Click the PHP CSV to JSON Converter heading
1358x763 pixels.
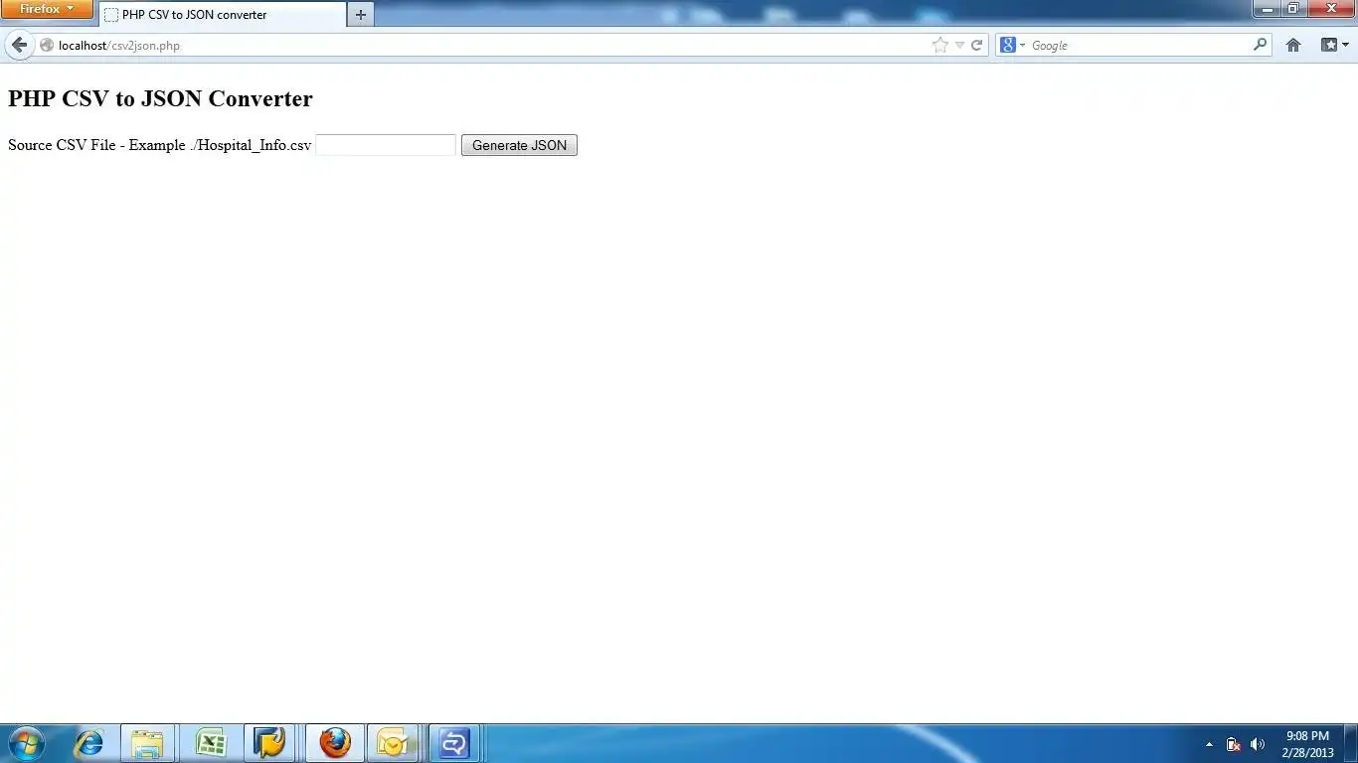click(160, 98)
